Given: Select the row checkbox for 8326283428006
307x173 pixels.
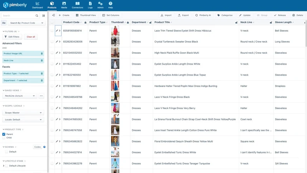Looking at the screenshot, I should (52, 42).
